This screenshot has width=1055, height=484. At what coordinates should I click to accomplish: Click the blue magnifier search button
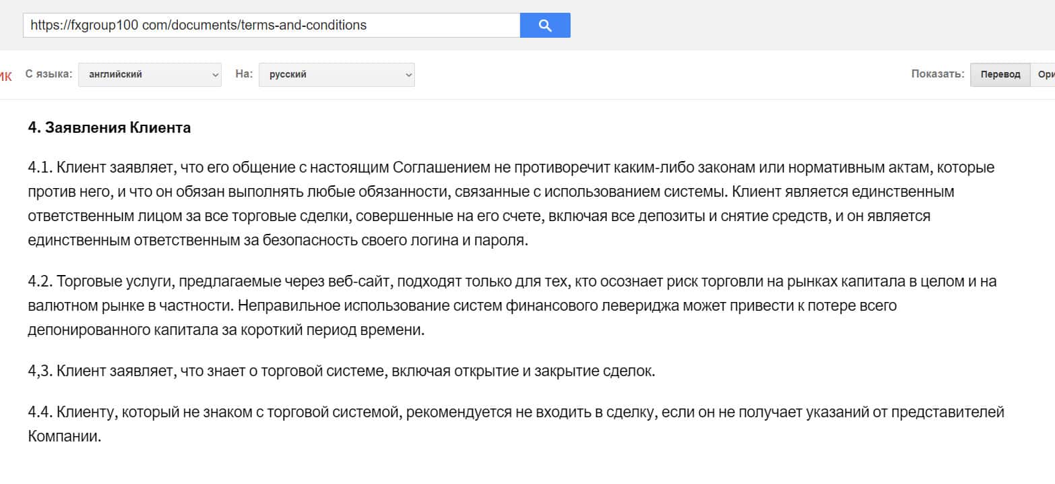tap(545, 26)
